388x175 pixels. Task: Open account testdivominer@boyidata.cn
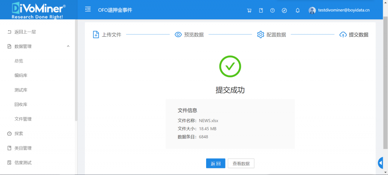[x=344, y=10]
